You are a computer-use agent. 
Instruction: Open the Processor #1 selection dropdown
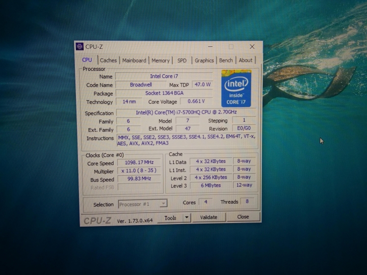(x=143, y=204)
